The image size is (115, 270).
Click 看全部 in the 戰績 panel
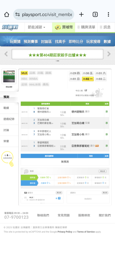(102, 171)
